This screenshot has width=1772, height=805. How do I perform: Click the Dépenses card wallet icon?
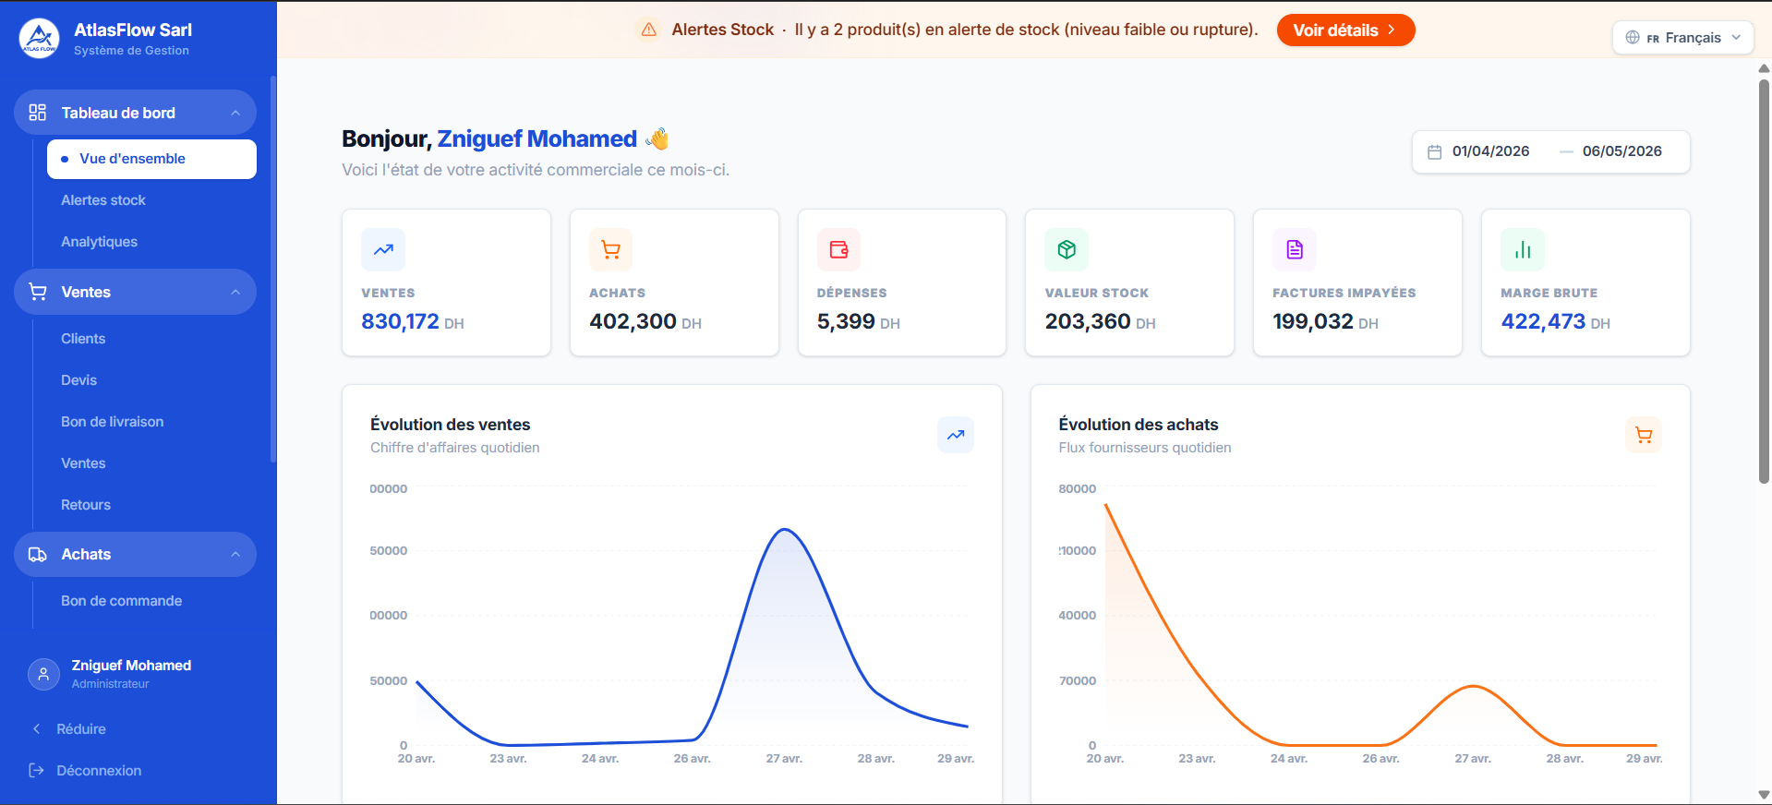tap(838, 249)
